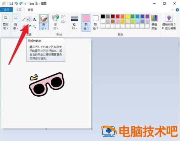The width and height of the screenshot is (180, 141).
Task: Maximize the Paint window
Action: pyautogui.click(x=164, y=4)
